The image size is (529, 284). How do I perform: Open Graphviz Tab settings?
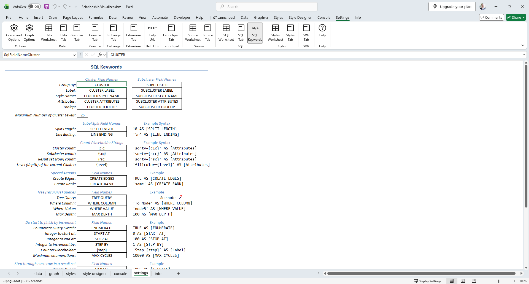tap(77, 32)
